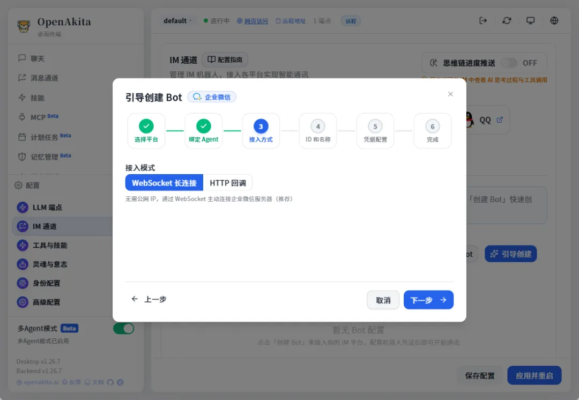Viewport: 579px width, 400px height.
Task: Go to next step with 下一步
Action: (x=428, y=300)
